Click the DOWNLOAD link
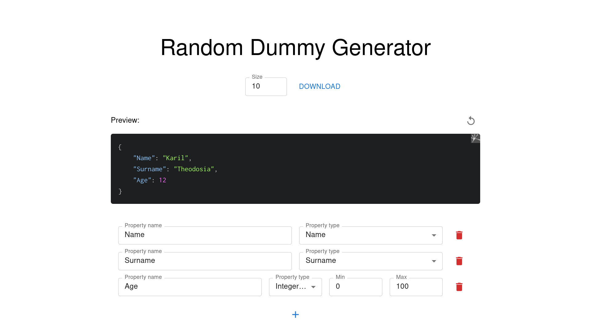Screen dimensions: 591x333 pyautogui.click(x=319, y=86)
